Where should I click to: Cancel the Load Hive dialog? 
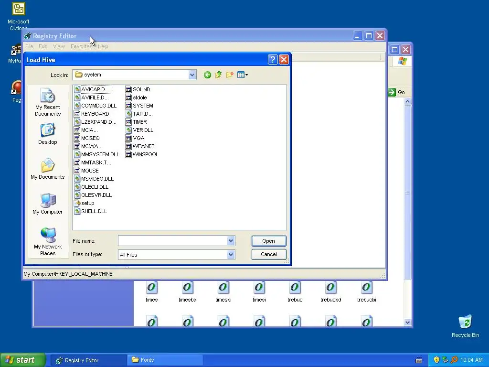[x=268, y=254]
